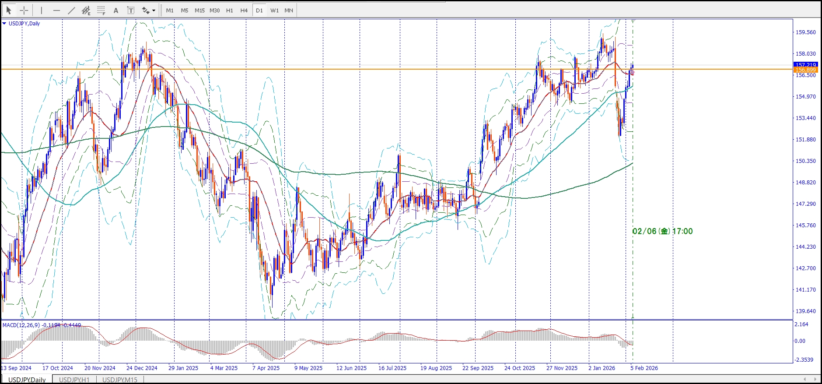This screenshot has width=822, height=384.
Task: Choose the vertical line drawing tool
Action: 42,10
